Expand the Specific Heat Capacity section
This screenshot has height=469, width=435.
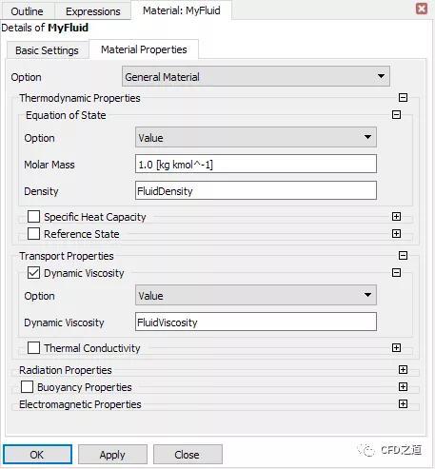(396, 217)
